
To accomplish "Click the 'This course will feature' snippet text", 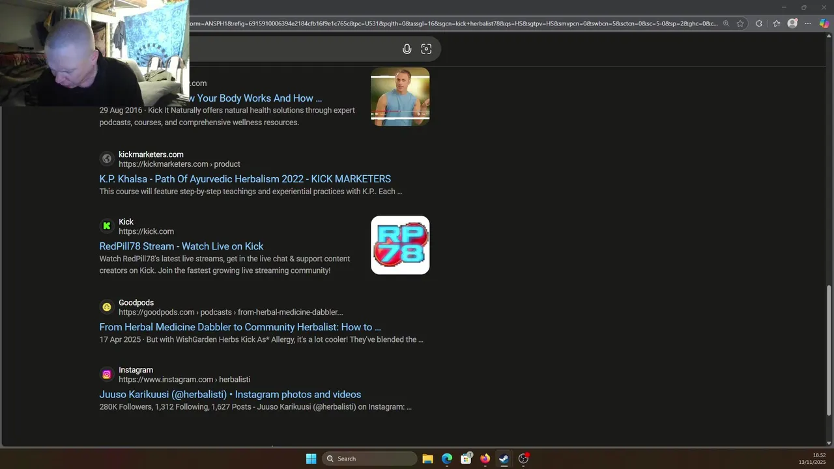I will coord(250,192).
